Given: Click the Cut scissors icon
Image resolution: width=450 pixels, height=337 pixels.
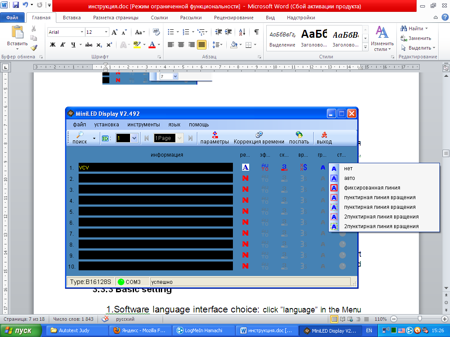Looking at the screenshot, I should coord(33,29).
